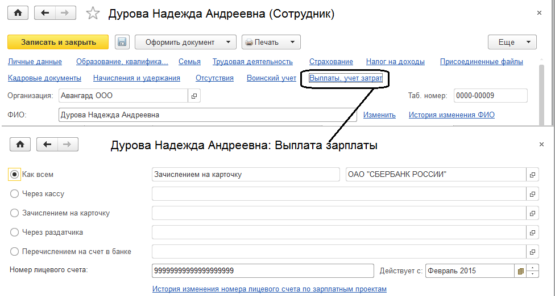Viewport: 555px width, 296px height.
Task: Click the home icon in employee window
Action: (18, 13)
